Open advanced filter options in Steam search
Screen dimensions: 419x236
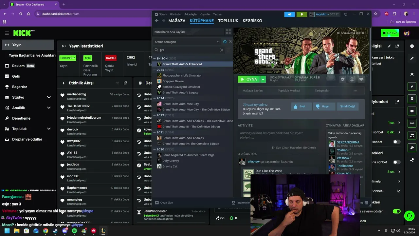click(x=228, y=50)
